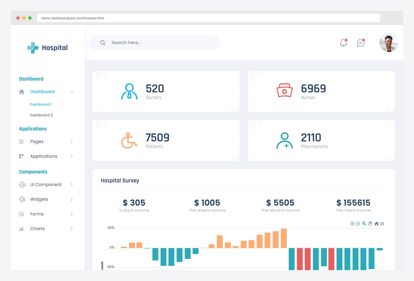Expand the Charts menu chevron

(72, 229)
